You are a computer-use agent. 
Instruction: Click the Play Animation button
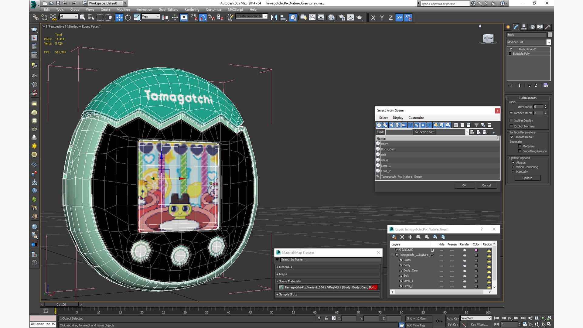[x=510, y=318]
